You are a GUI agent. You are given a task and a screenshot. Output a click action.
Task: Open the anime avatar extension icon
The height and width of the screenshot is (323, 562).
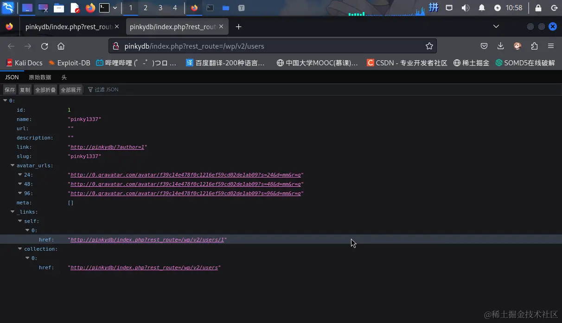pos(517,46)
